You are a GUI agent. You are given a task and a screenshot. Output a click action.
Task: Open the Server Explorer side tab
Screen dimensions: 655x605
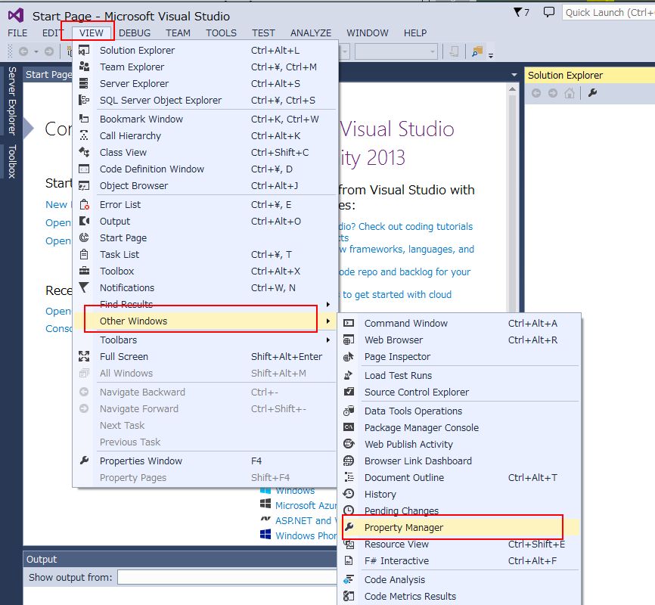coord(11,101)
